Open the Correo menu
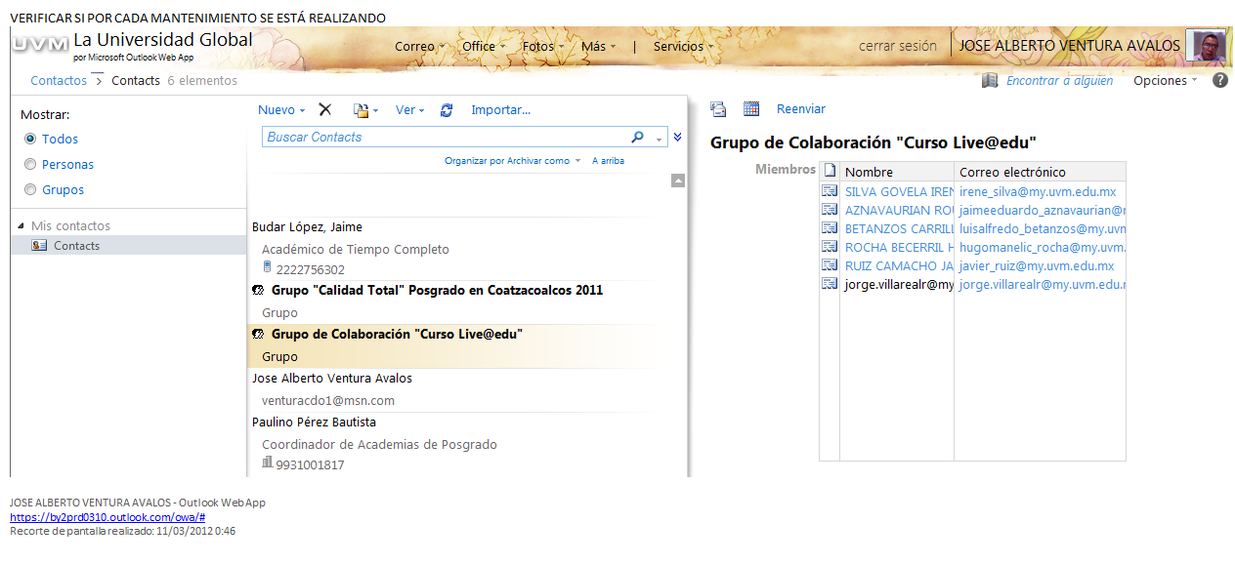The image size is (1235, 564). 419,46
